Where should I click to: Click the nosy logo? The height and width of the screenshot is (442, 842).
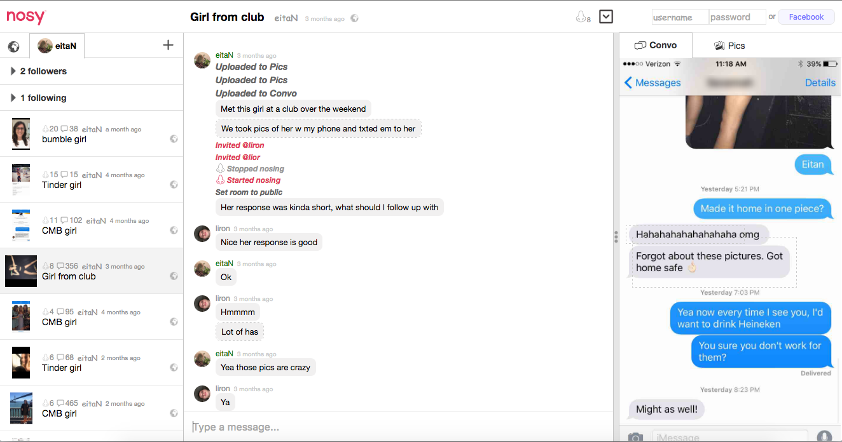tap(26, 17)
